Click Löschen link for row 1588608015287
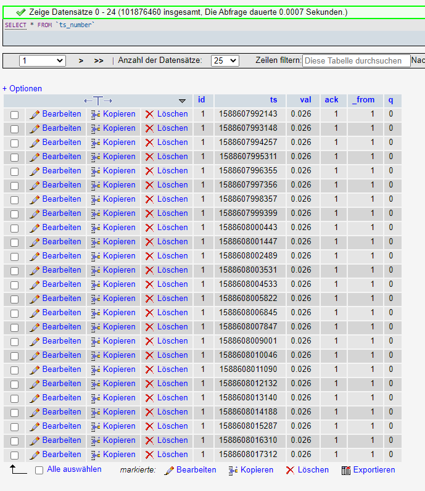Image resolution: width=425 pixels, height=491 pixels. coord(173,426)
